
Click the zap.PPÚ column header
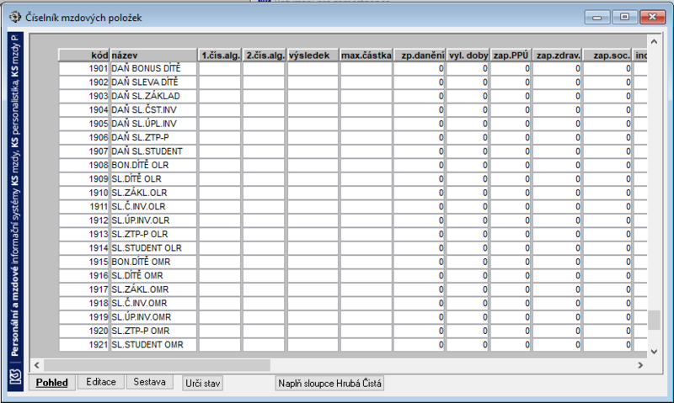point(511,56)
